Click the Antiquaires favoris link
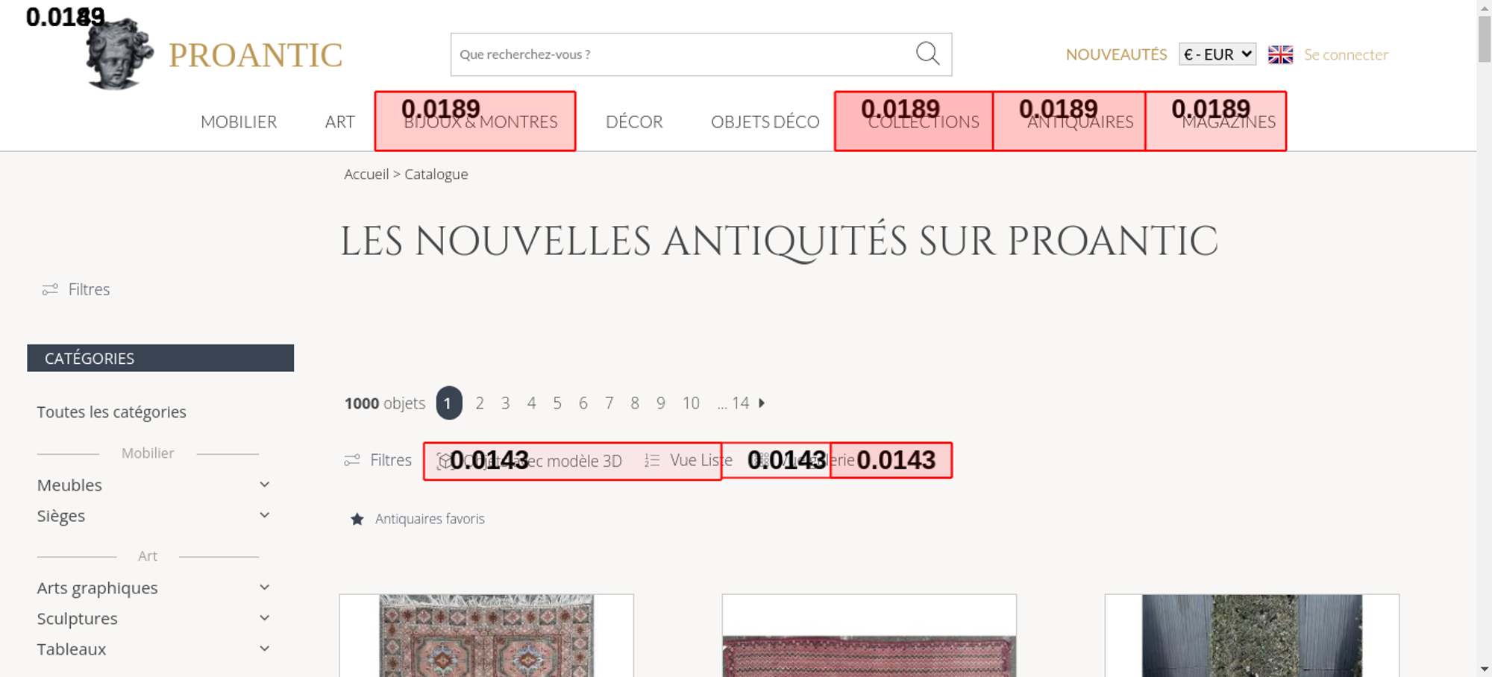 click(x=430, y=519)
